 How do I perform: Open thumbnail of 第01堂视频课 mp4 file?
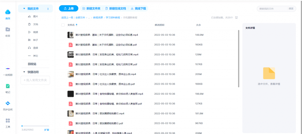(70, 35)
